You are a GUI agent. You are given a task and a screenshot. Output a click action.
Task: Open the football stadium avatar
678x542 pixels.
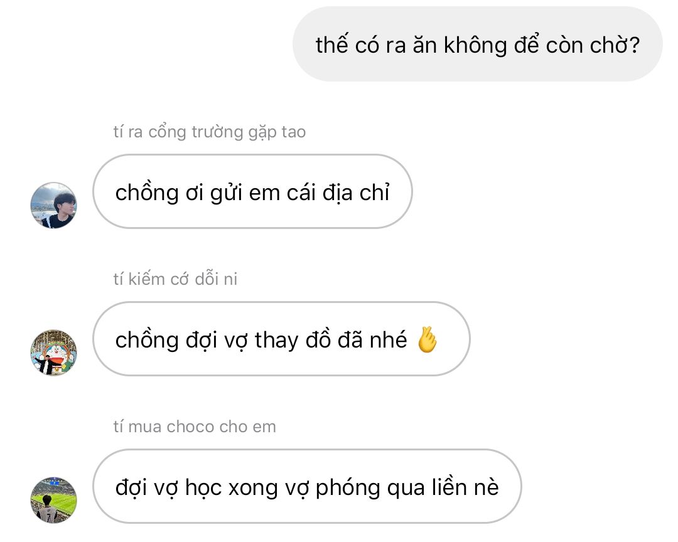[53, 500]
